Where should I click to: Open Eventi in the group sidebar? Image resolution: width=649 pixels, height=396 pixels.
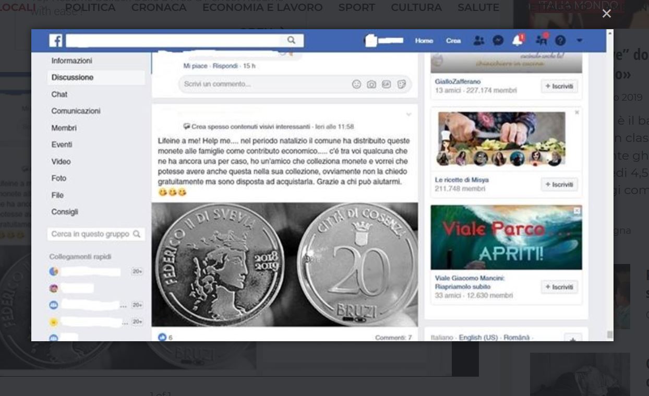coord(62,145)
